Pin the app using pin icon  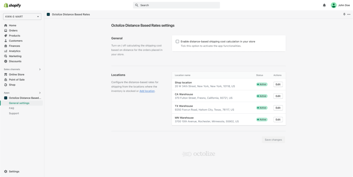[x=344, y=14]
